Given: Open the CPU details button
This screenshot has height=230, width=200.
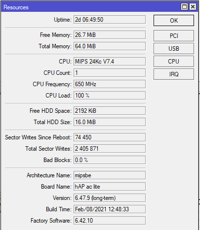Looking at the screenshot, I should click(174, 61).
